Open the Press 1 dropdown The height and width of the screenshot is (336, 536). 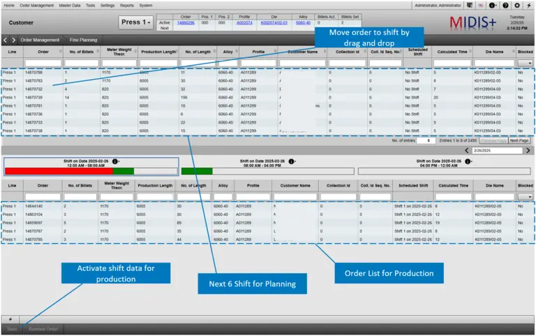[135, 22]
